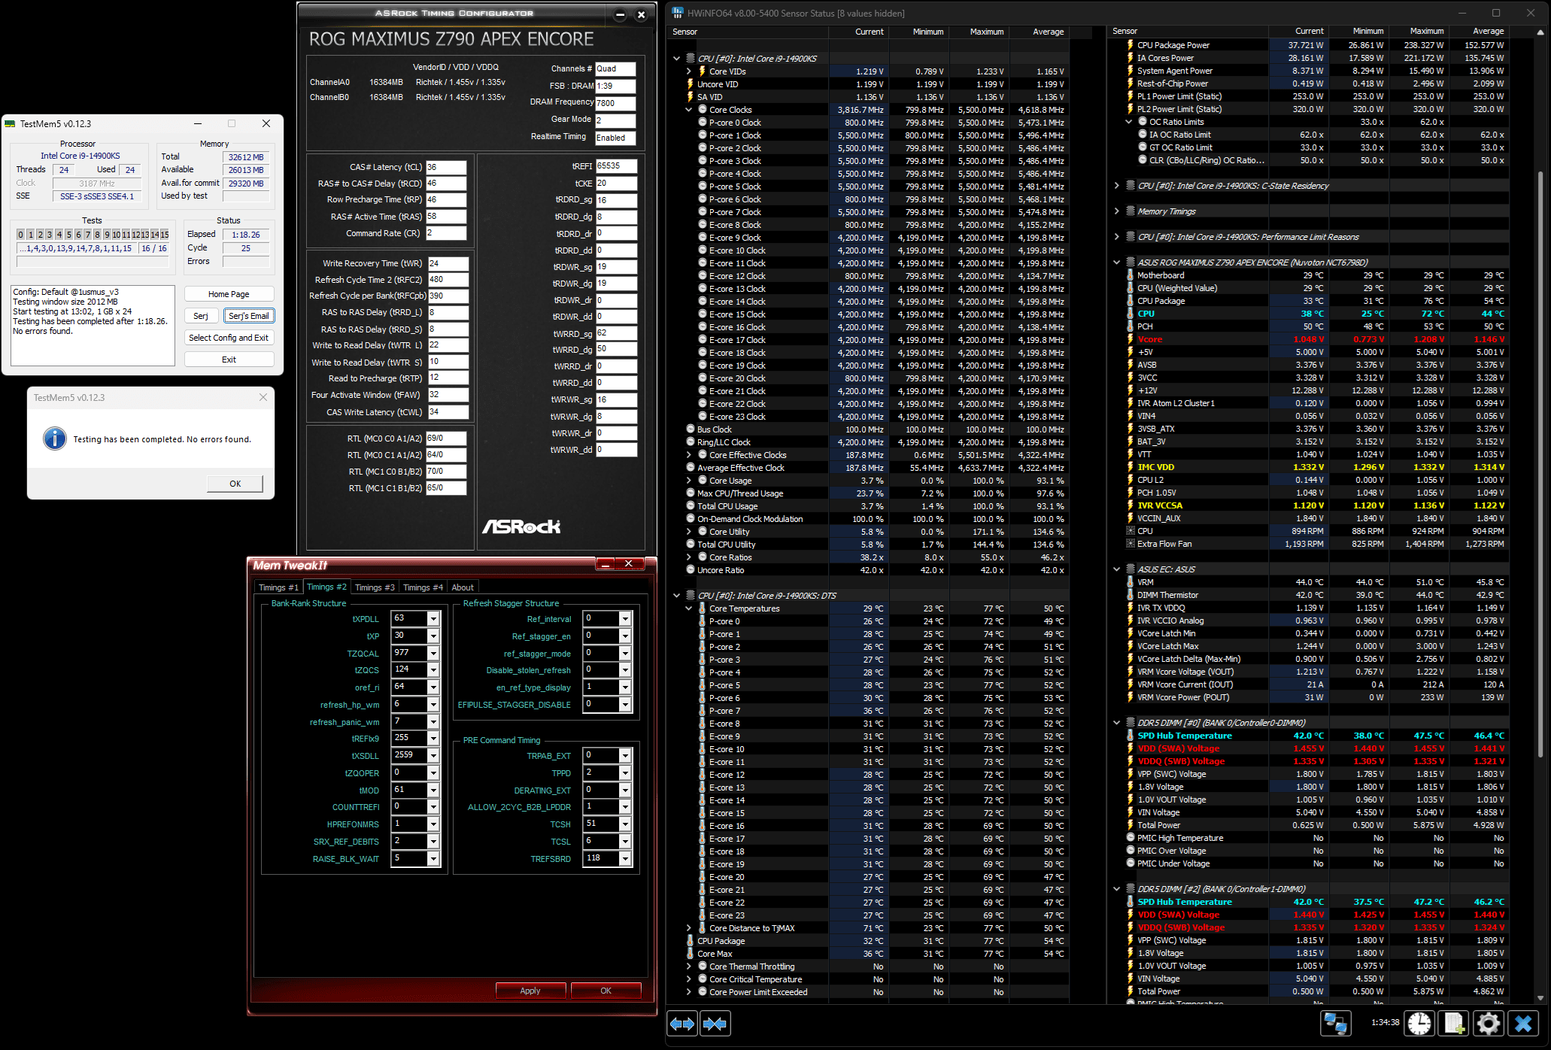
Task: Click the HWiNFO64 title bar app icon
Action: click(678, 13)
